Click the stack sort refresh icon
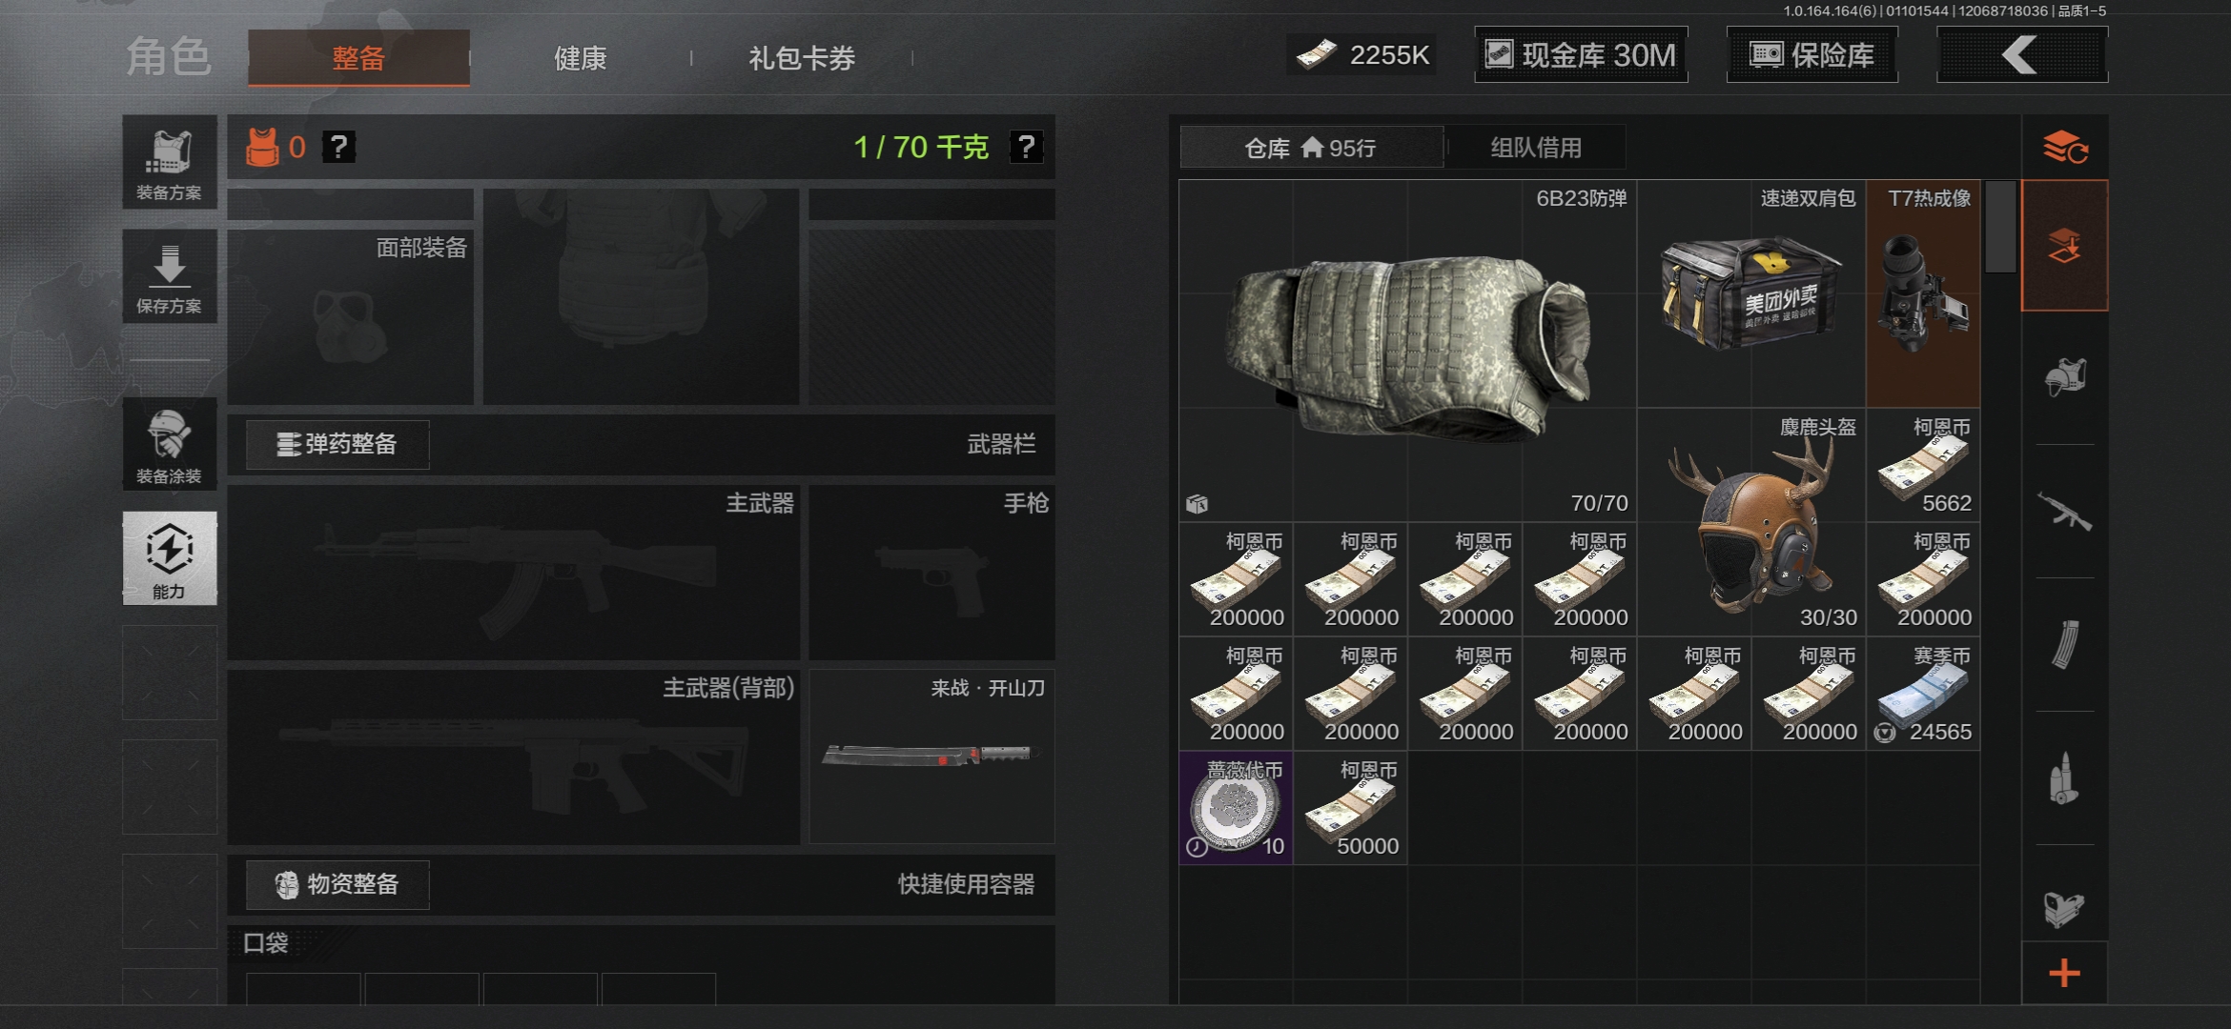The image size is (2231, 1029). pos(2065,148)
